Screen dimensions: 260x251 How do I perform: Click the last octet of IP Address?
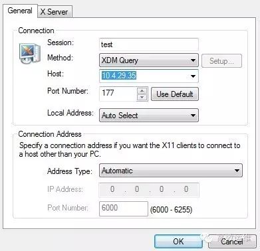click(186, 189)
